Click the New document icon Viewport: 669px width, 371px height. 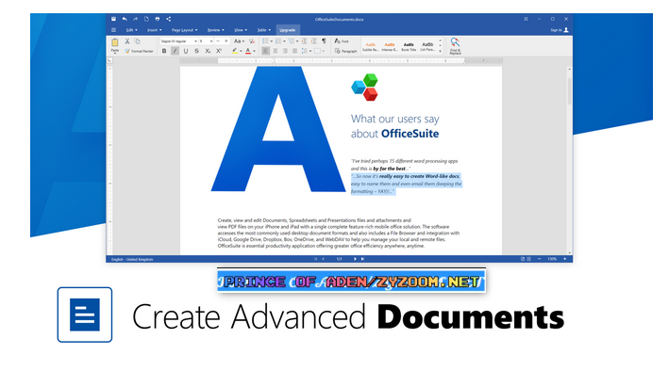point(146,19)
